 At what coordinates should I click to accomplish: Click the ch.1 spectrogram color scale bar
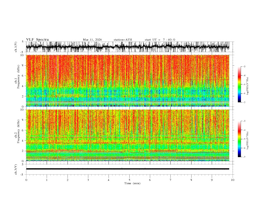(239, 84)
